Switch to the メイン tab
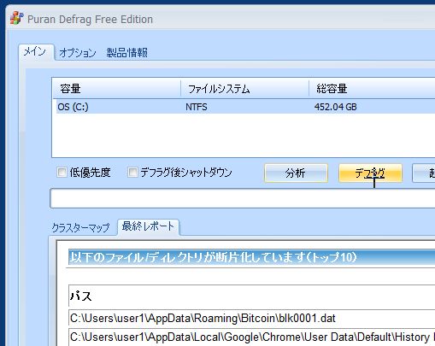The height and width of the screenshot is (346, 435). tap(35, 52)
